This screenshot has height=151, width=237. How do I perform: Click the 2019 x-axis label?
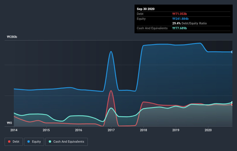pos(176,130)
